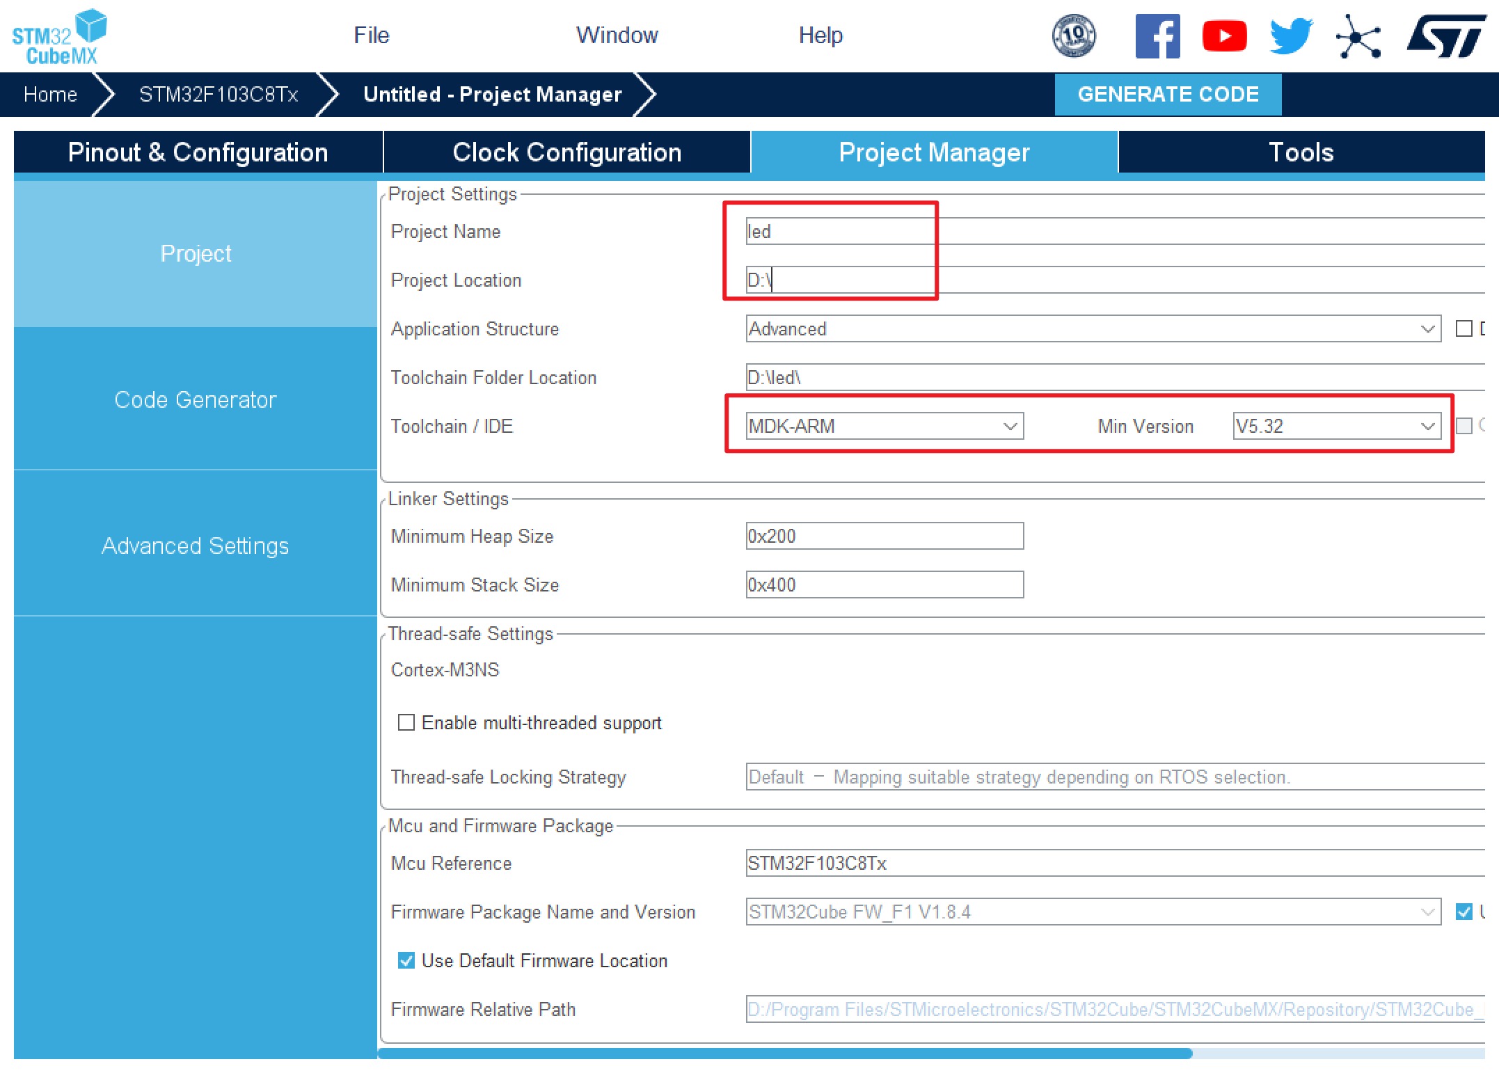Open the Twitter bird icon
The width and height of the screenshot is (1499, 1073).
[1291, 36]
